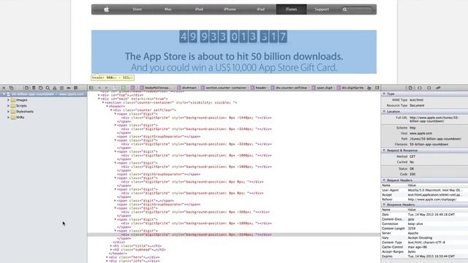Click the download counter digits
This screenshot has height=263, width=468.
[x=233, y=37]
